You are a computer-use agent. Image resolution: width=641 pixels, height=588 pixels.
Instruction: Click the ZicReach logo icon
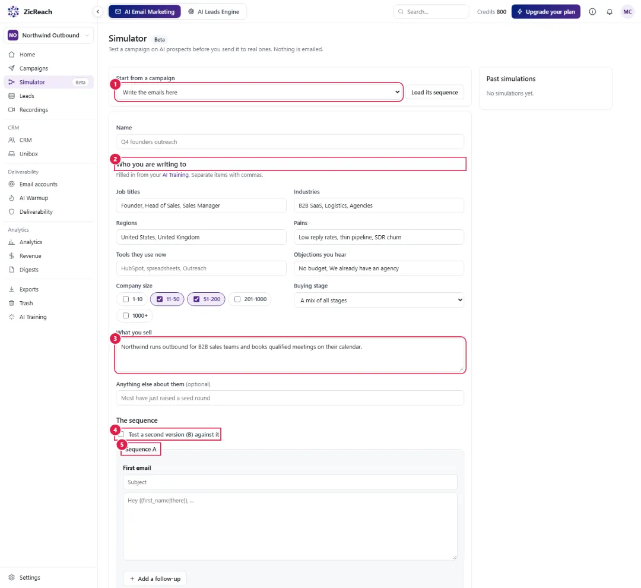pos(14,11)
